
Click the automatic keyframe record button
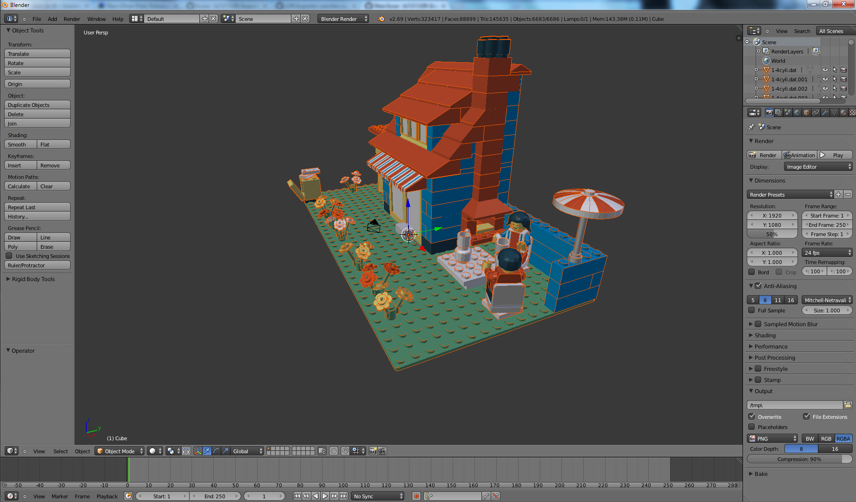point(416,496)
